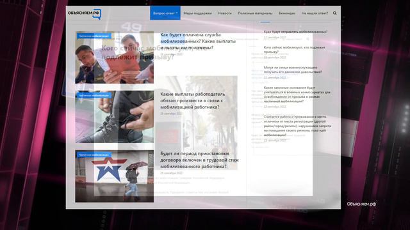The height and width of the screenshot is (230, 410).
Task: Open the Меры поддержки menu item
Action: tap(197, 13)
